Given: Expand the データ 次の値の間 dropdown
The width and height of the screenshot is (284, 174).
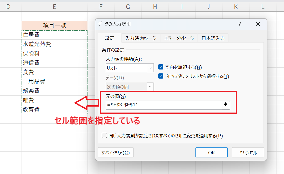Looking at the screenshot, I should coord(150,87).
